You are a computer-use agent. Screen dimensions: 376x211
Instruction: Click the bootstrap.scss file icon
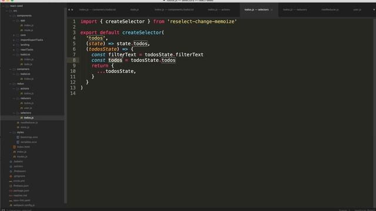pyautogui.click(x=18, y=137)
